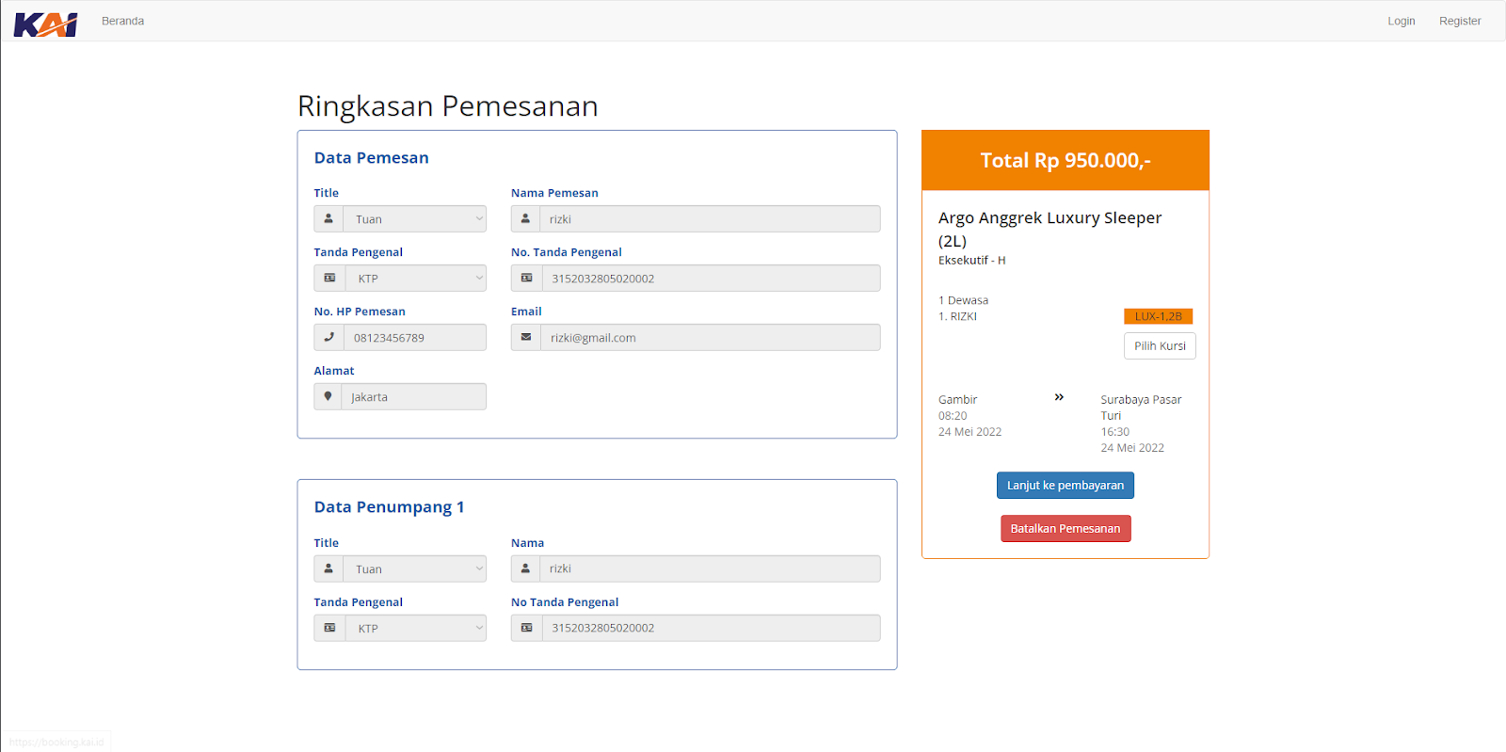Viewport: 1506px width, 752px height.
Task: Click the Data Pemesan heading
Action: click(x=372, y=157)
